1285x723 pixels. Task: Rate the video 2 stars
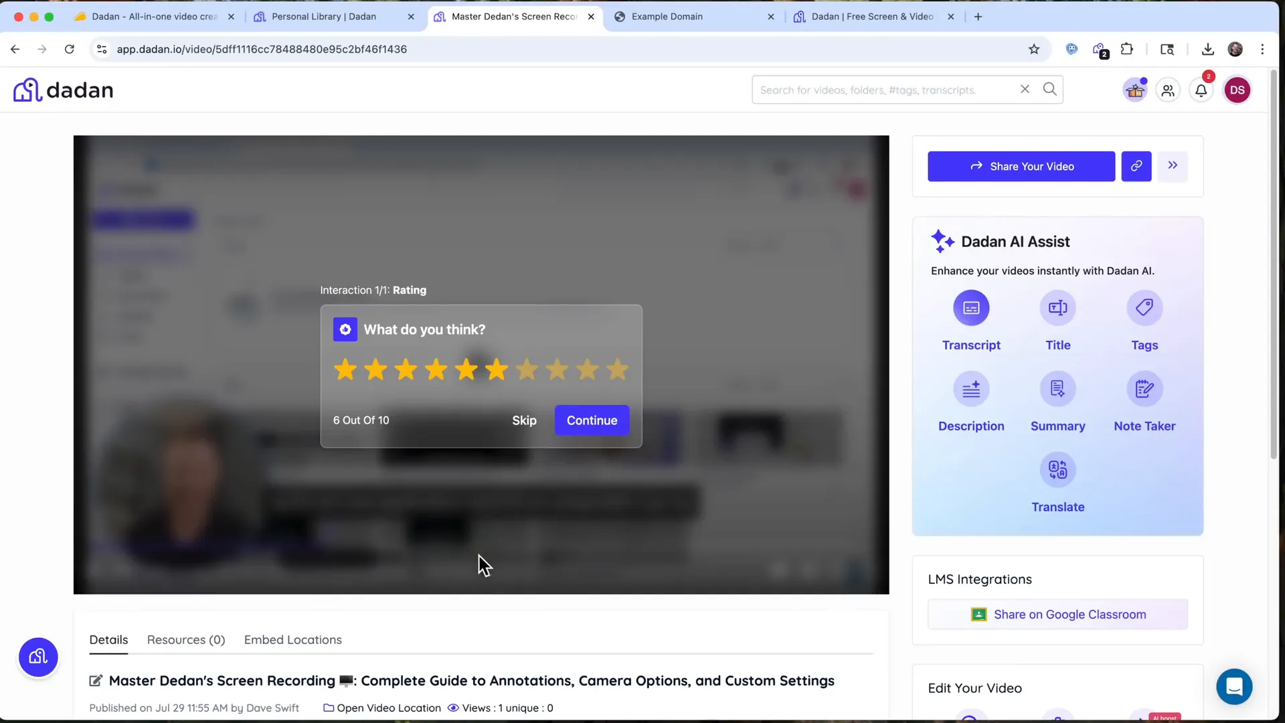(375, 369)
